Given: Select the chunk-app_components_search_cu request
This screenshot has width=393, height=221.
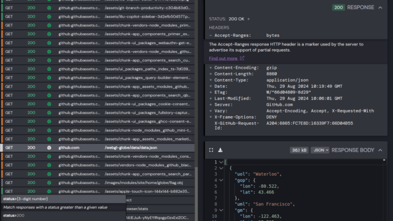Looking at the screenshot, I should pos(98,60).
